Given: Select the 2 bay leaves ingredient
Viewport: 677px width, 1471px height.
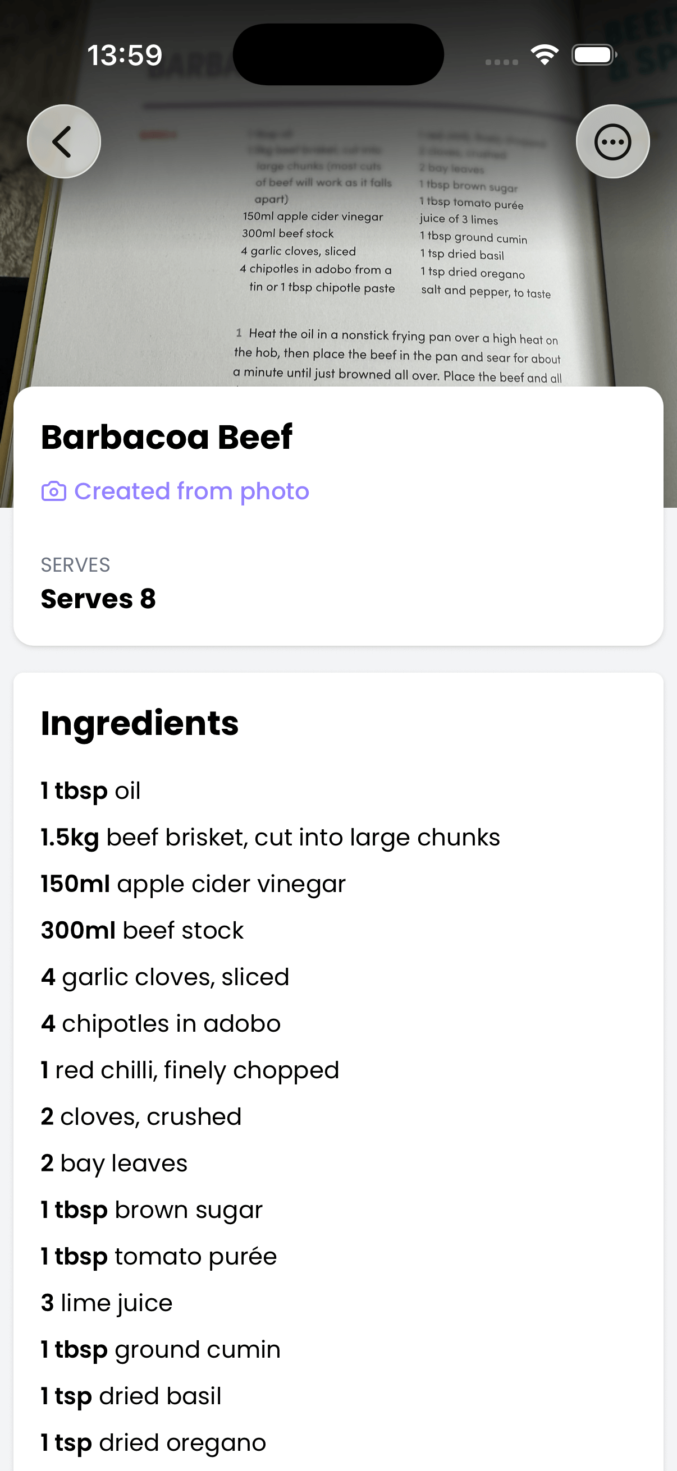Looking at the screenshot, I should [115, 1163].
